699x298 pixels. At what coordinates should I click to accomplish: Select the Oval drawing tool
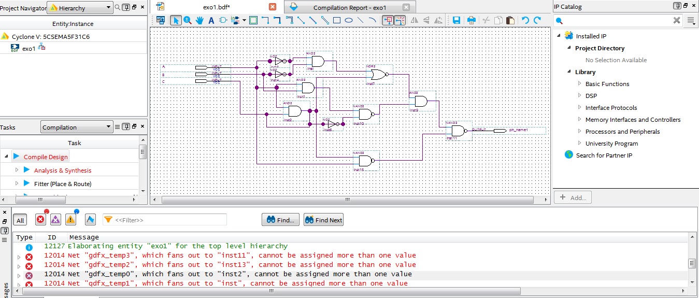tap(349, 21)
